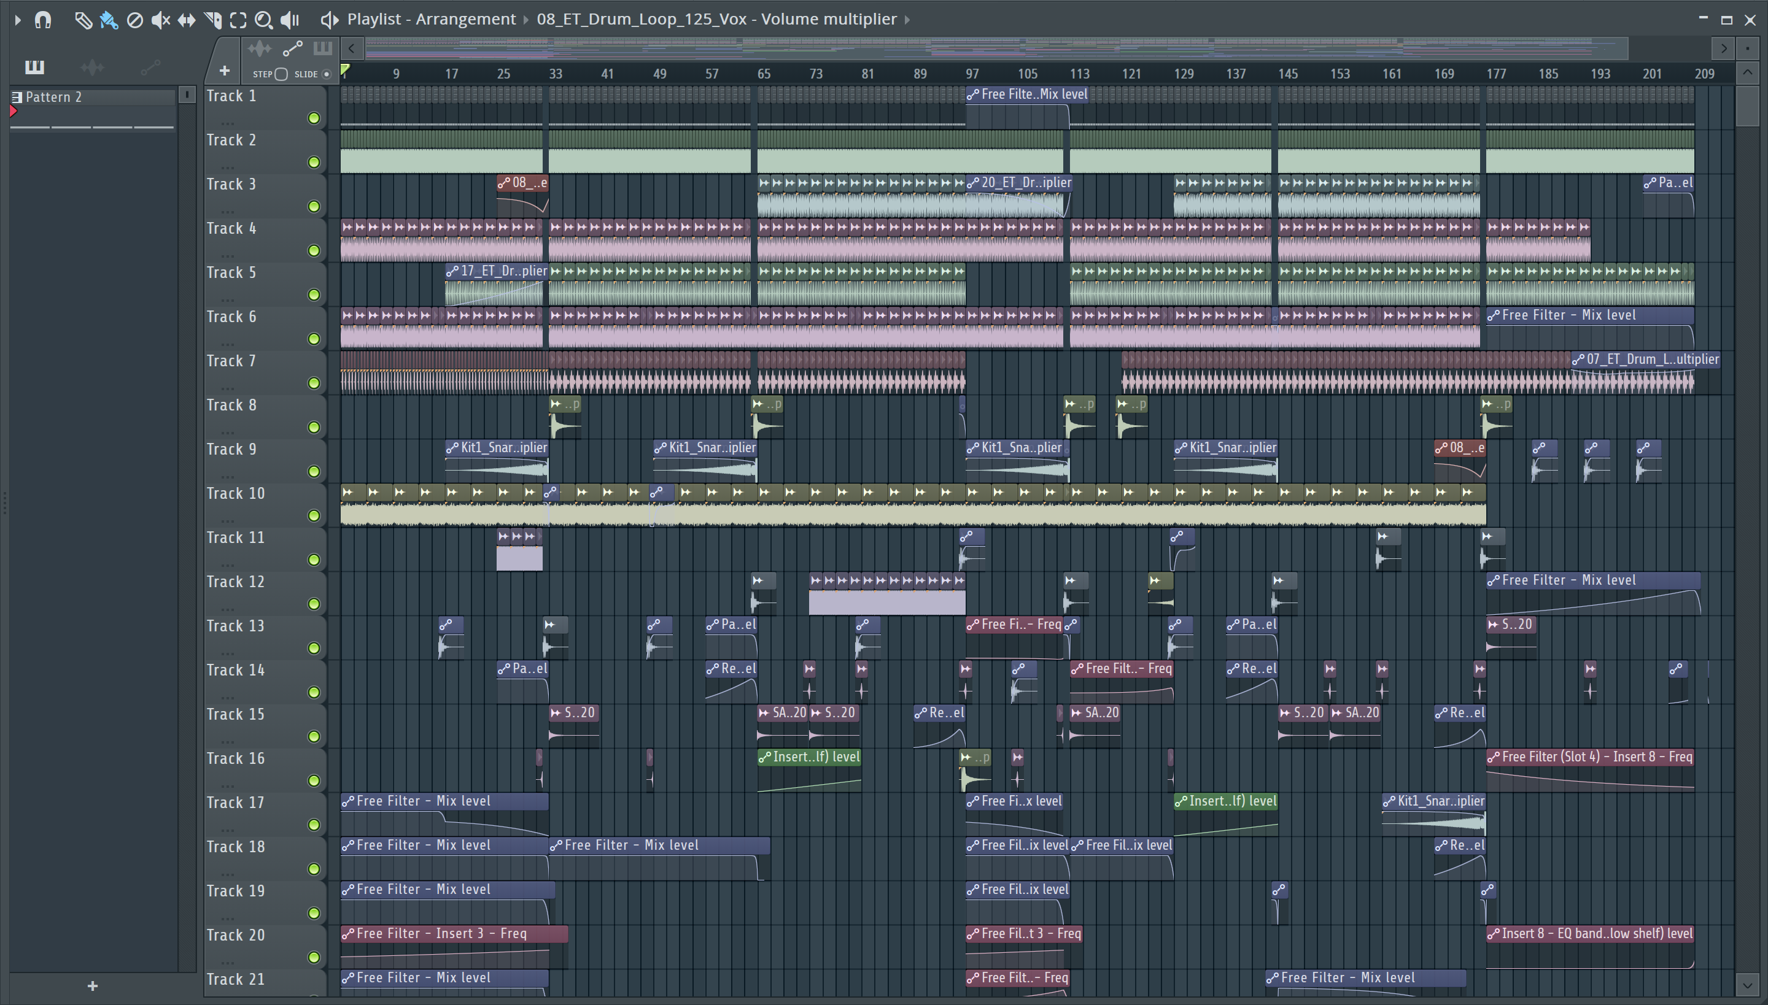Viewport: 1768px width, 1005px height.
Task: Mute Track 3 using its green LED
Action: [x=314, y=206]
